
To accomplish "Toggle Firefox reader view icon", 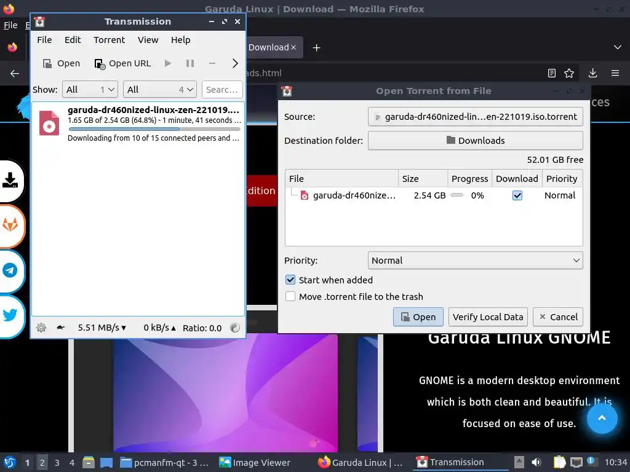I will pos(552,73).
